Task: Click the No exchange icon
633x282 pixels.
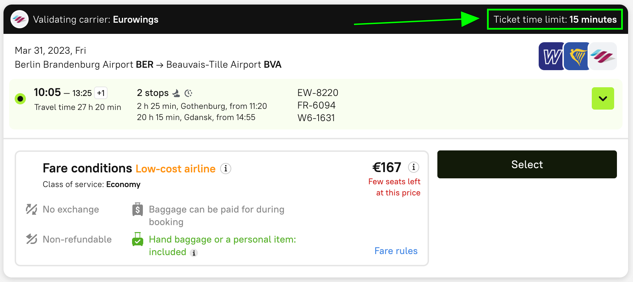Action: (x=31, y=209)
